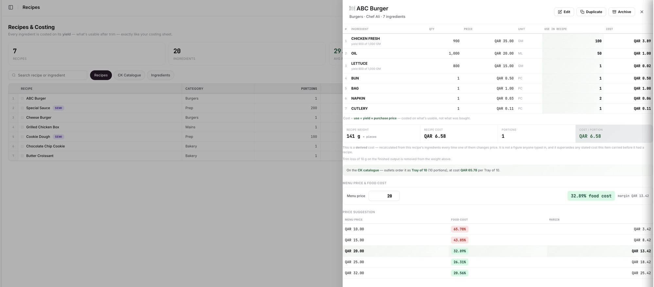Toggle the sidebar panel icon
This screenshot has height=287, width=654.
11,7
